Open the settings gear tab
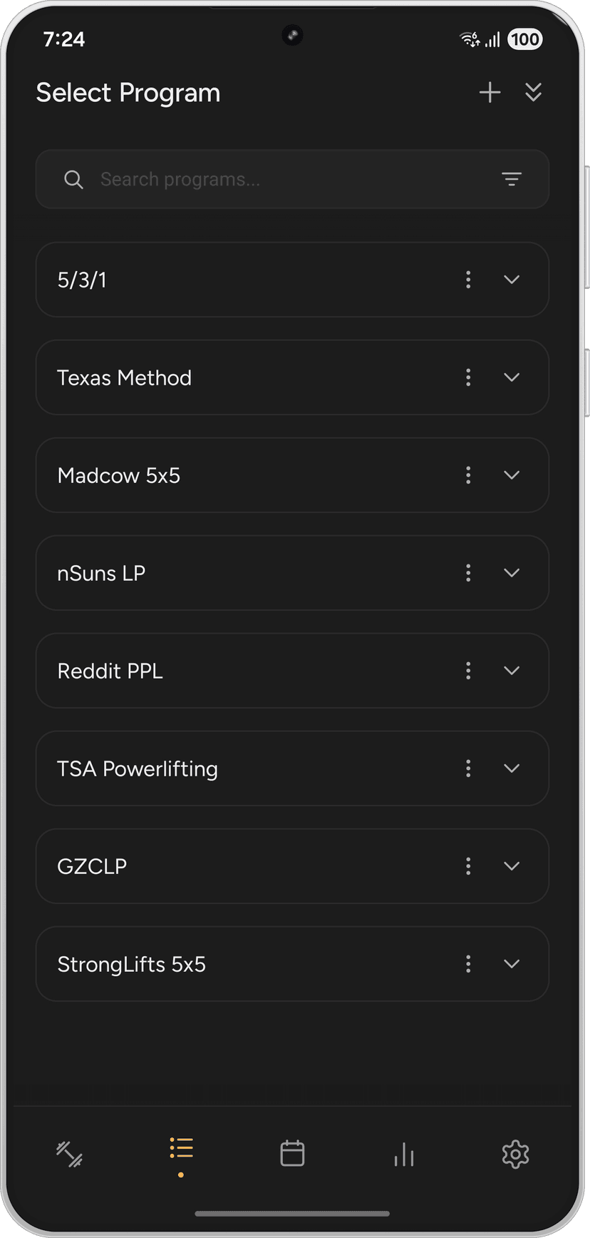590x1238 pixels. [515, 1154]
